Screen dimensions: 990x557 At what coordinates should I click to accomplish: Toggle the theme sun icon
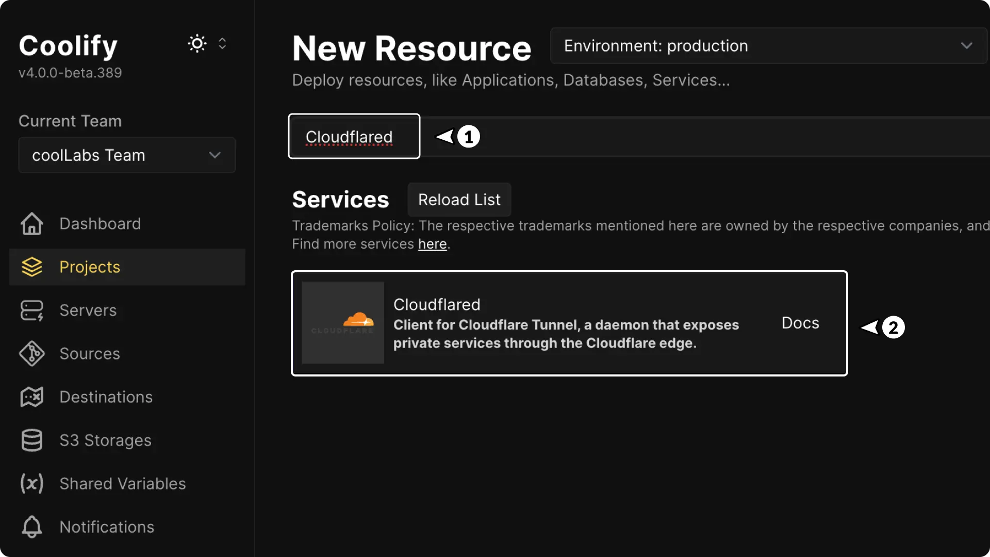pyautogui.click(x=197, y=44)
